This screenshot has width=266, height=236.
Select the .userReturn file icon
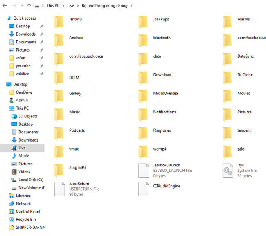tap(60, 189)
